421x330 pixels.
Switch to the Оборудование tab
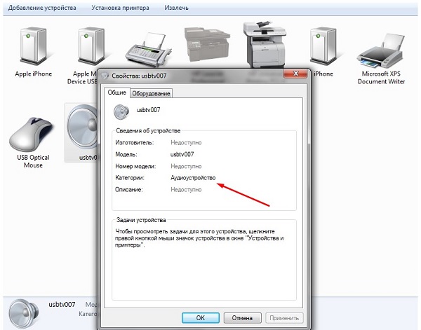point(151,94)
